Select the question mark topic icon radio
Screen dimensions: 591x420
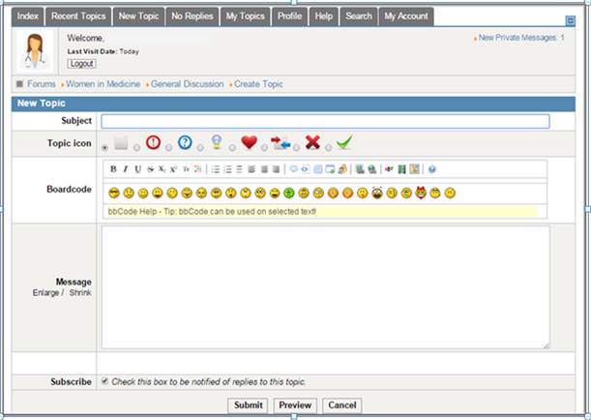pos(169,148)
